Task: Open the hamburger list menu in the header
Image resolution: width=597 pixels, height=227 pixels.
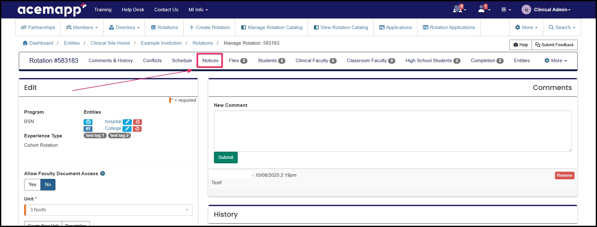Action: pyautogui.click(x=506, y=10)
